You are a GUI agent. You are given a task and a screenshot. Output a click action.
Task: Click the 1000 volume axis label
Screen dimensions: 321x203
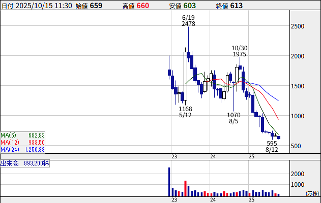pyautogui.click(x=298, y=185)
